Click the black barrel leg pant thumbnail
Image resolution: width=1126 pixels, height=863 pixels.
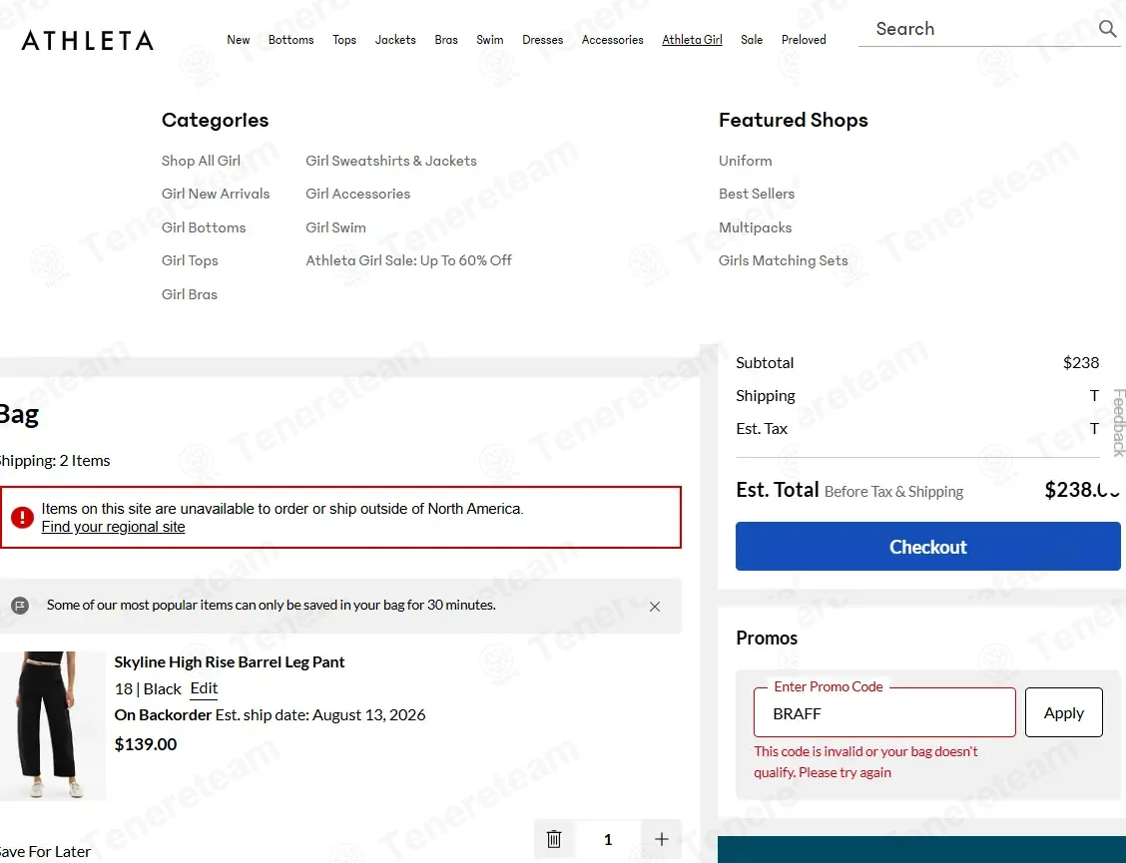[x=53, y=725]
